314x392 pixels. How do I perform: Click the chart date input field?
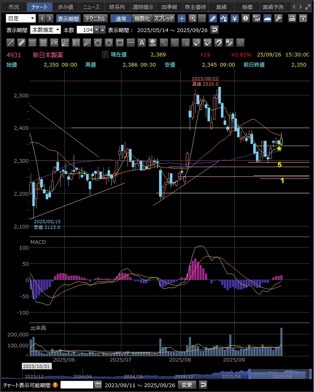click(x=77, y=385)
